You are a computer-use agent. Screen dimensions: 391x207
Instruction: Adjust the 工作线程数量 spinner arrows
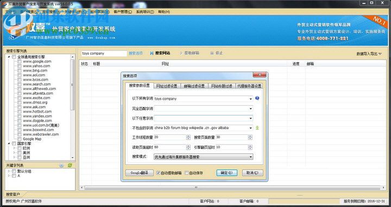coord(188,137)
